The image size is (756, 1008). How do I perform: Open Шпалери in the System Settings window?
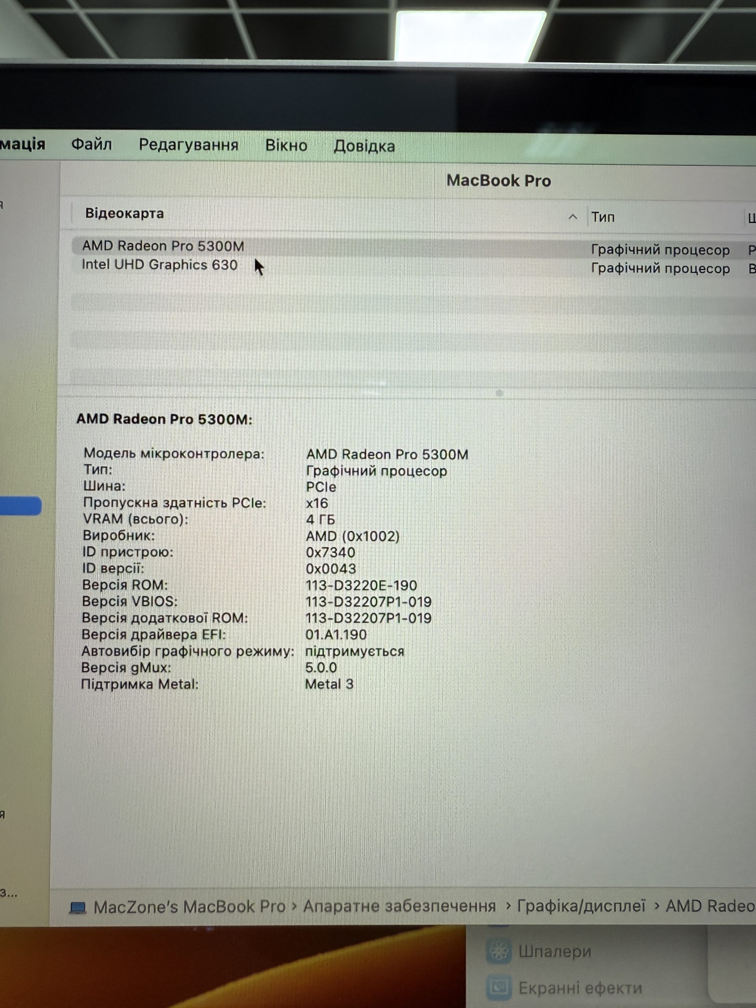point(554,951)
